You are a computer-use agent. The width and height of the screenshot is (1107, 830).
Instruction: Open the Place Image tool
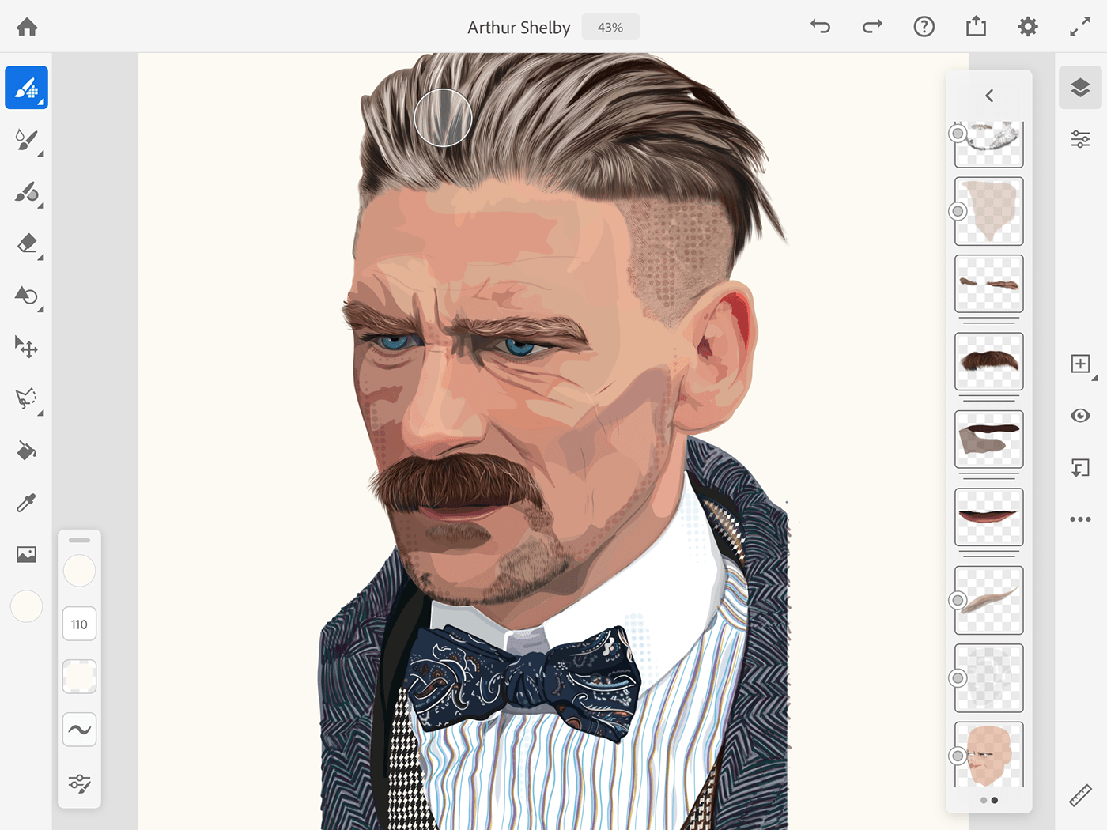(27, 554)
